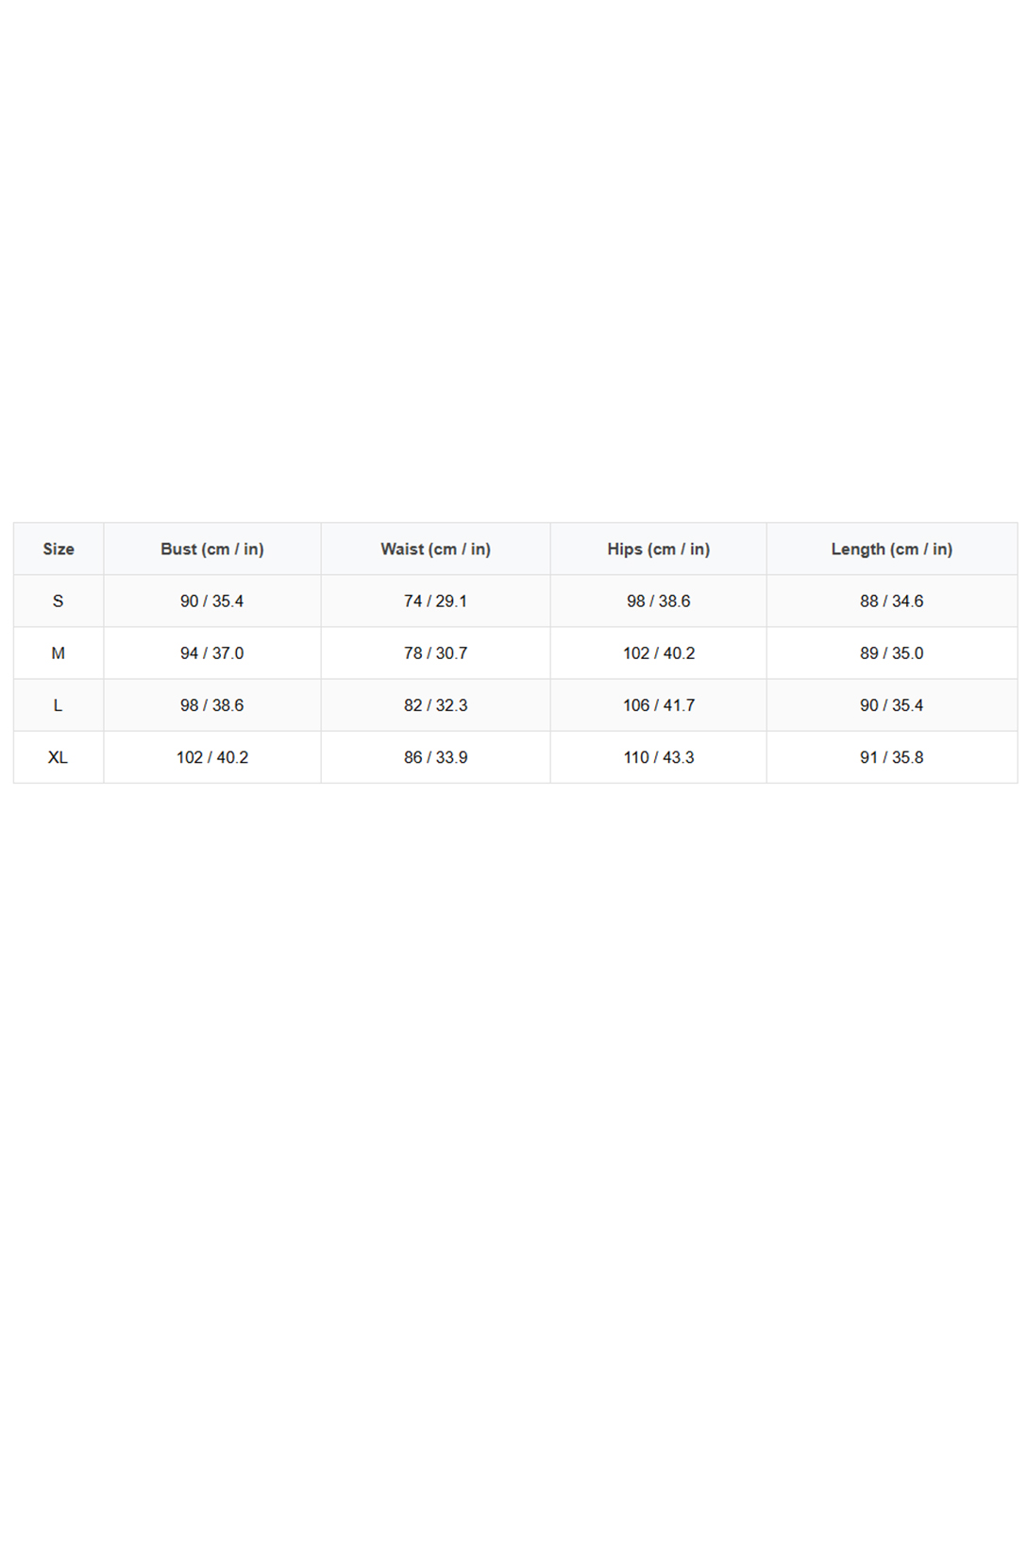
Task: Select length value 90 / 35.4 in L row
Action: (891, 704)
